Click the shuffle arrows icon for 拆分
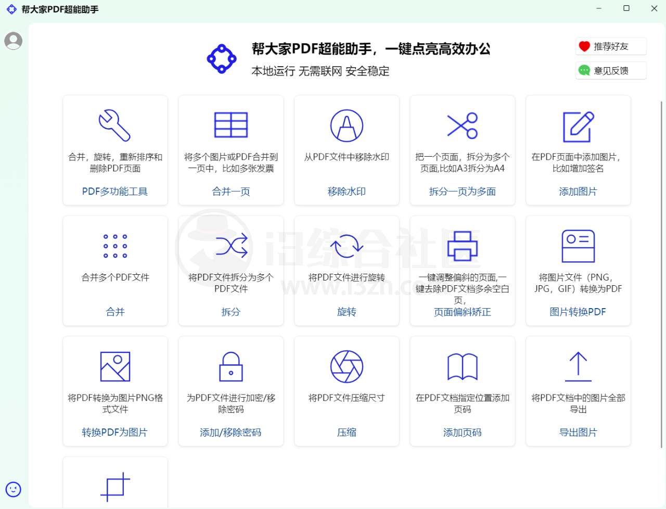The width and height of the screenshot is (666, 509). [x=230, y=246]
